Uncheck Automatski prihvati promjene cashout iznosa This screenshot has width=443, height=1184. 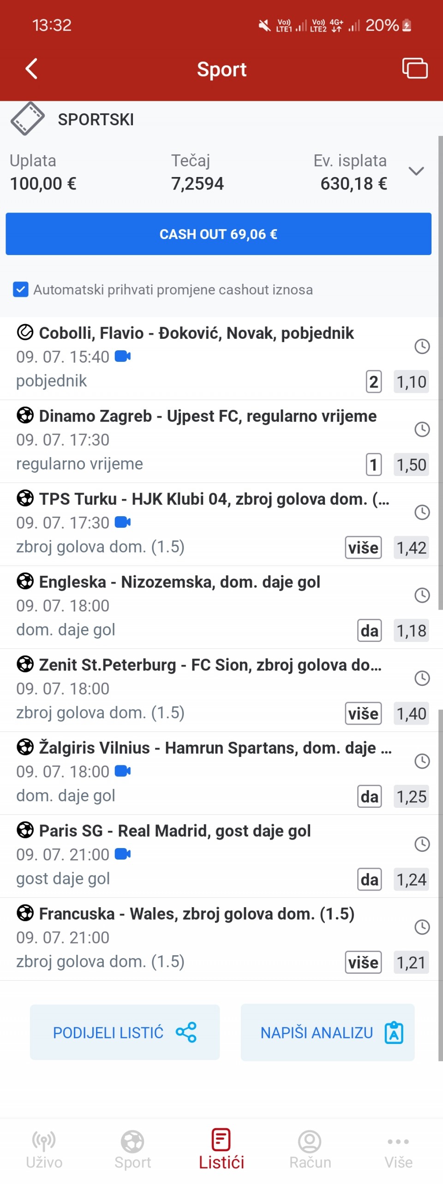(20, 289)
